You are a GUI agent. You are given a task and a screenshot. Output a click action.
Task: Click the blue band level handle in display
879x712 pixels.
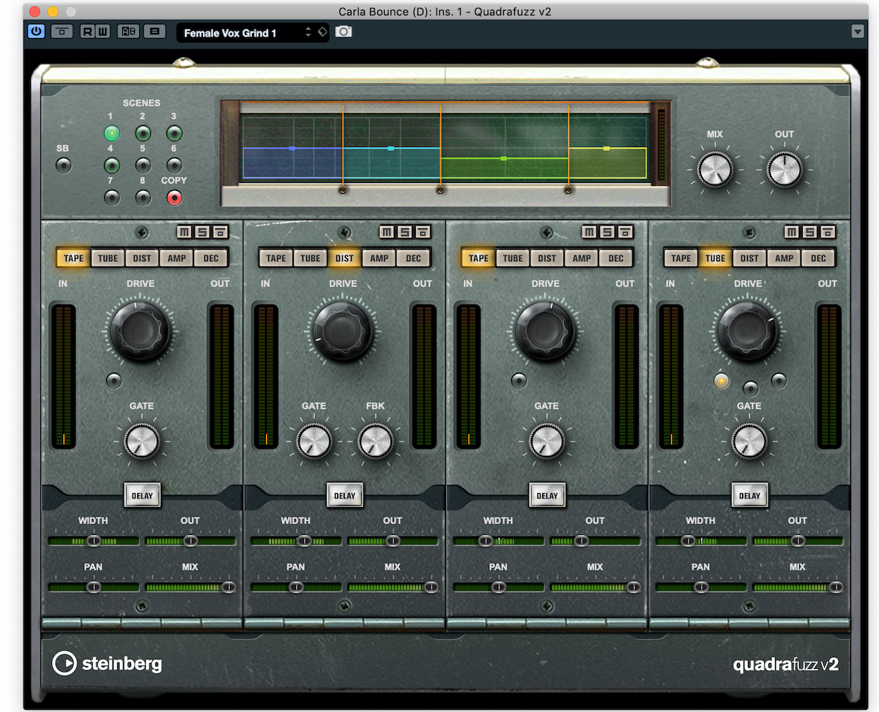click(292, 149)
